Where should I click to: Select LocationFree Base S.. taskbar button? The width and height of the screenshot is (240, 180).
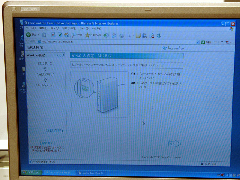tap(91, 173)
